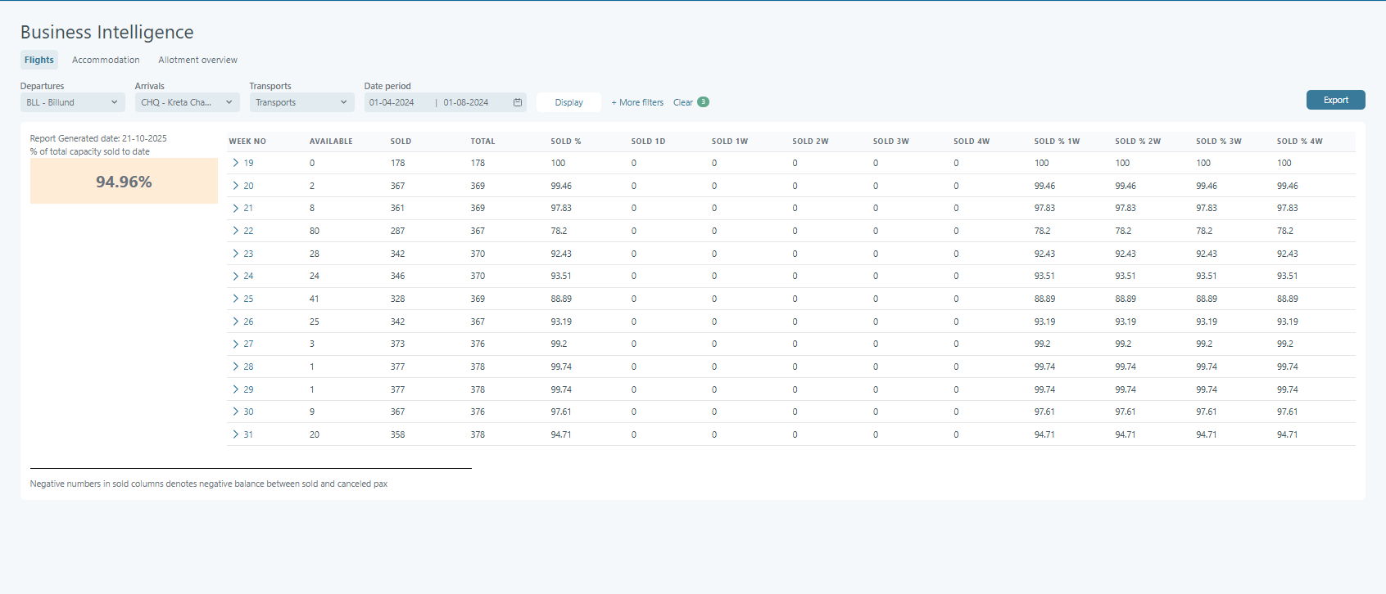This screenshot has width=1386, height=594.
Task: Switch to the Allotment overview tab
Action: pos(197,60)
